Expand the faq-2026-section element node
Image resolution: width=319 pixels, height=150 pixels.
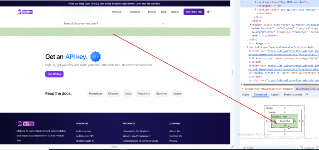(x=256, y=2)
